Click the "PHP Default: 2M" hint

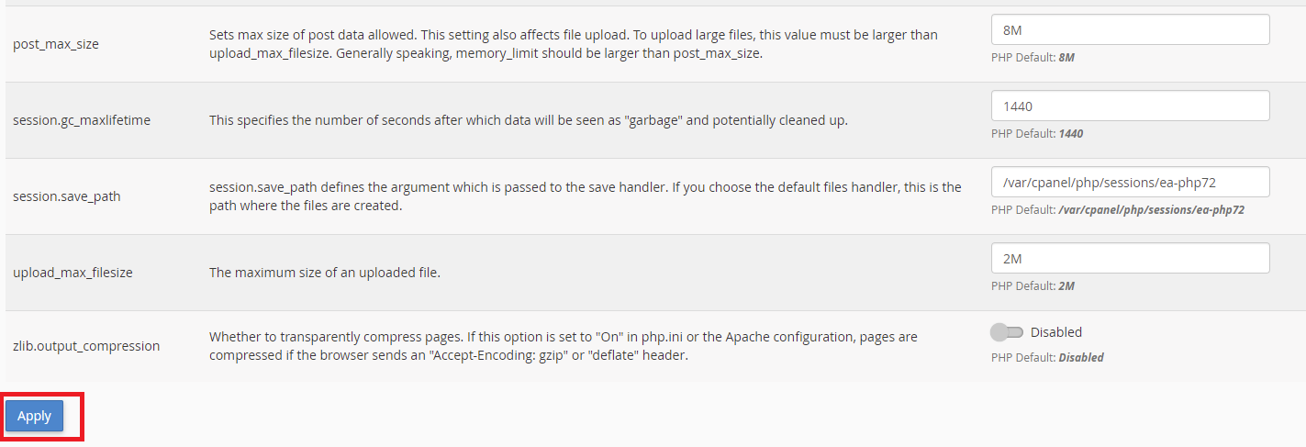(1033, 285)
